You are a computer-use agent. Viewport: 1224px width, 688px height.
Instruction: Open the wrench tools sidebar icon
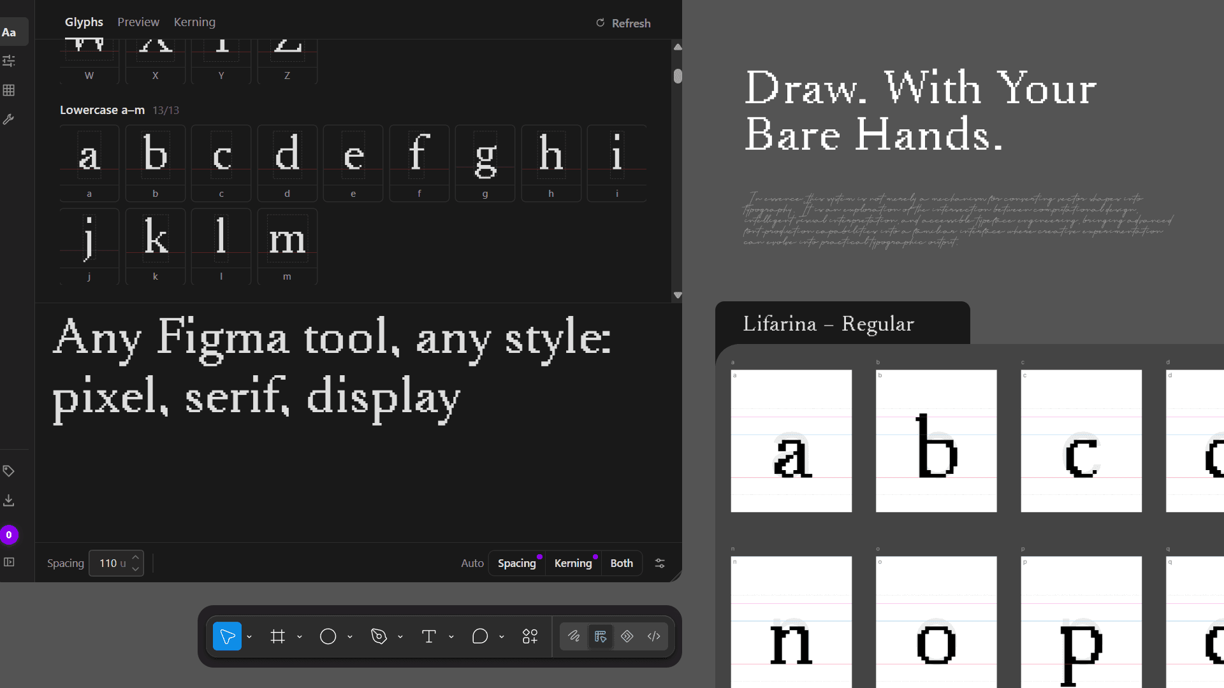(x=9, y=120)
